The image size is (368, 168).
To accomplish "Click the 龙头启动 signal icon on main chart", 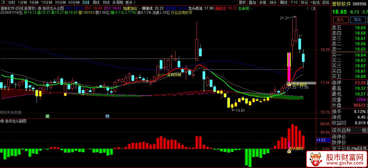I will tap(289, 84).
